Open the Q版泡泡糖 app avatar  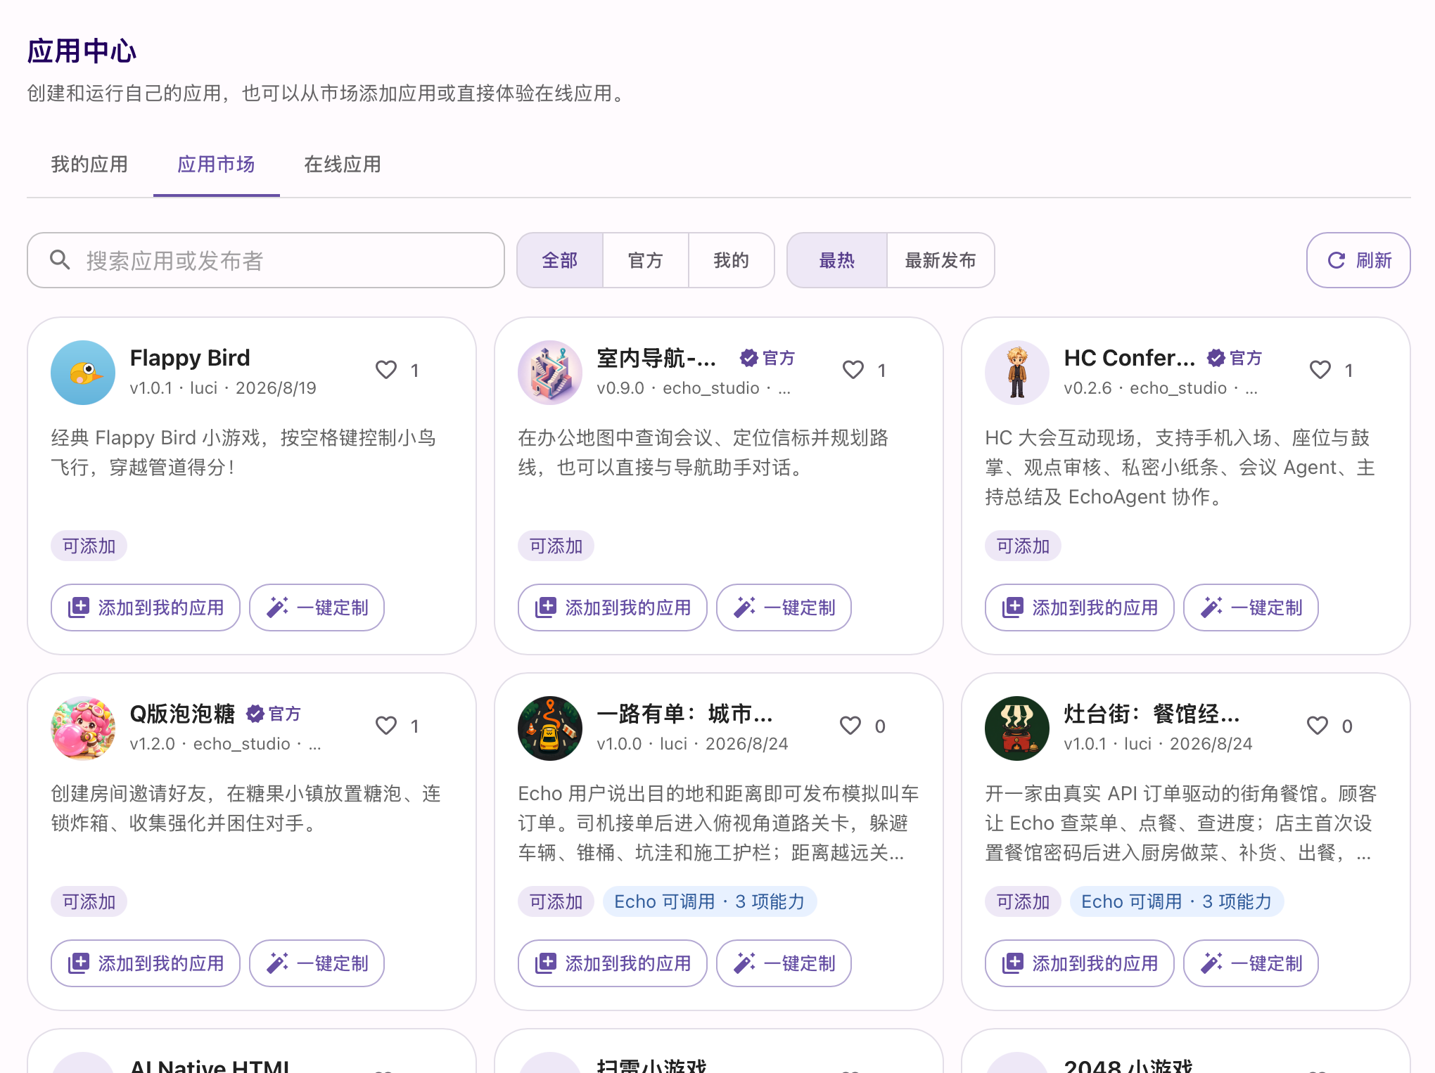[83, 728]
